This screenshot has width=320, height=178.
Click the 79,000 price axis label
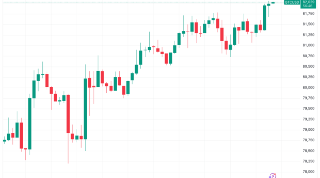pyautogui.click(x=308, y=130)
